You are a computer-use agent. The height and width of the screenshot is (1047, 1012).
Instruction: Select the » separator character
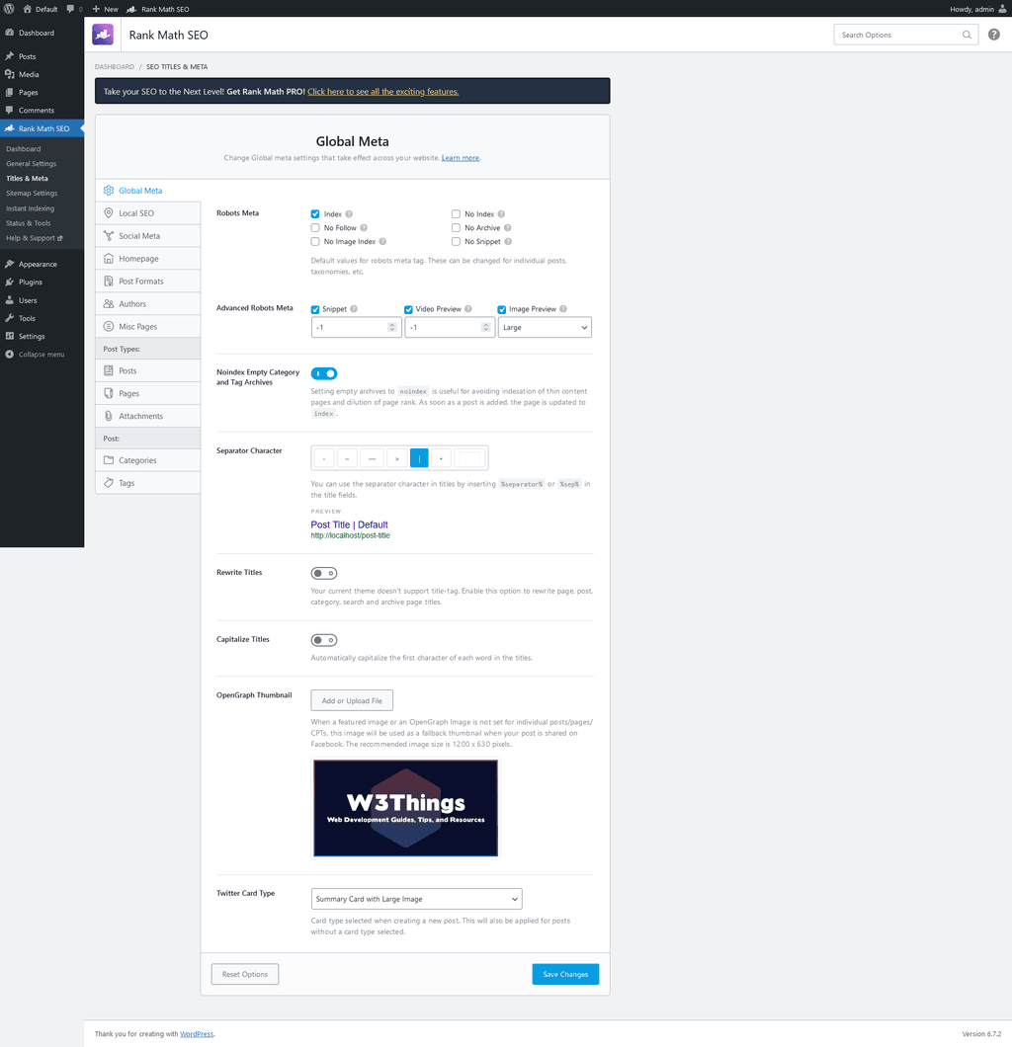click(396, 458)
